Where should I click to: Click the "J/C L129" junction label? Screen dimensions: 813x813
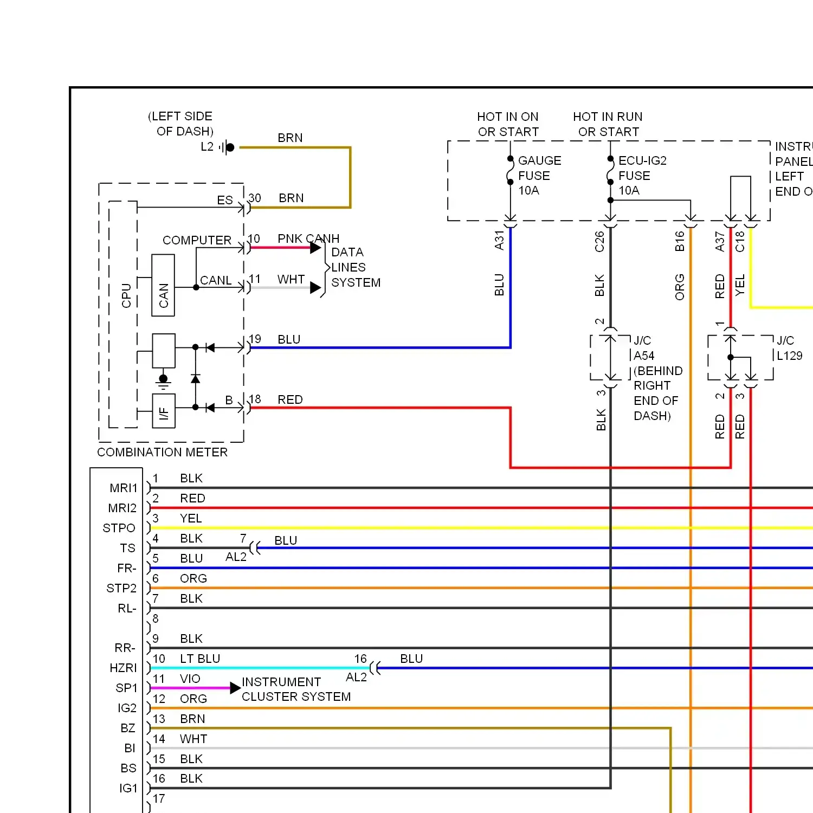tap(790, 348)
